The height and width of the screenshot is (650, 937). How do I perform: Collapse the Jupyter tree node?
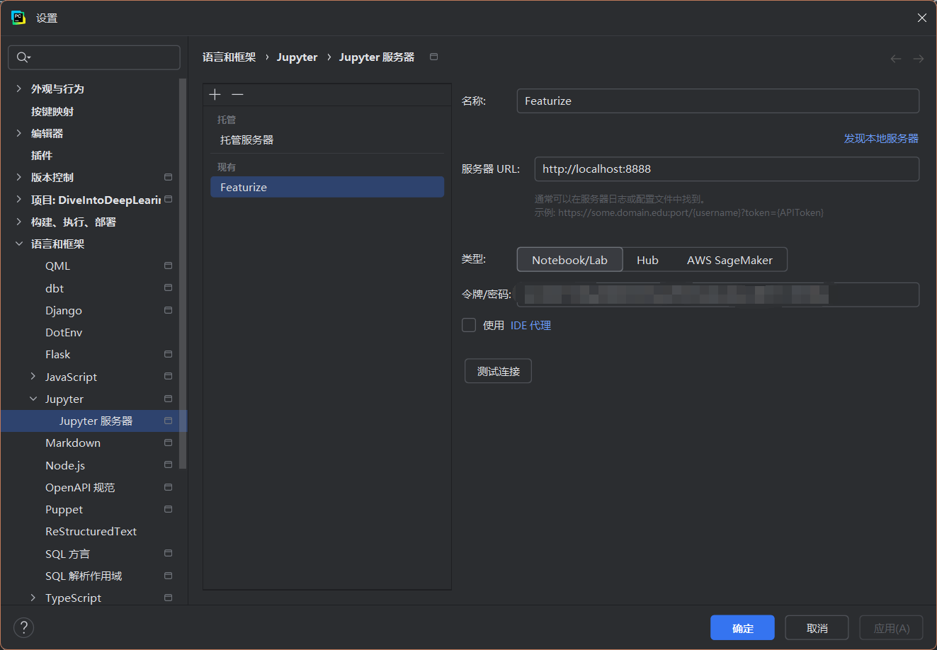pyautogui.click(x=33, y=399)
